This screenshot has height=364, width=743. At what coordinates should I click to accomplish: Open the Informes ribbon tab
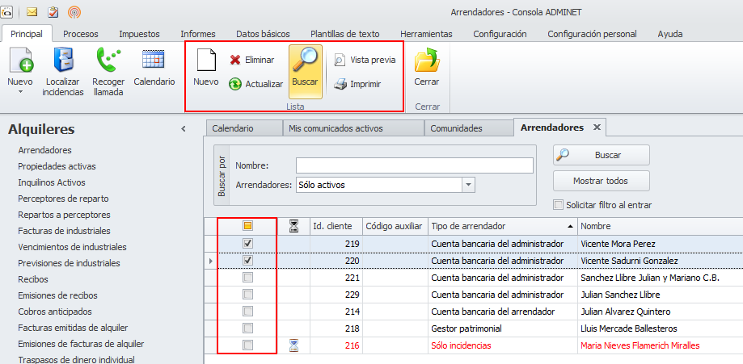pos(198,34)
